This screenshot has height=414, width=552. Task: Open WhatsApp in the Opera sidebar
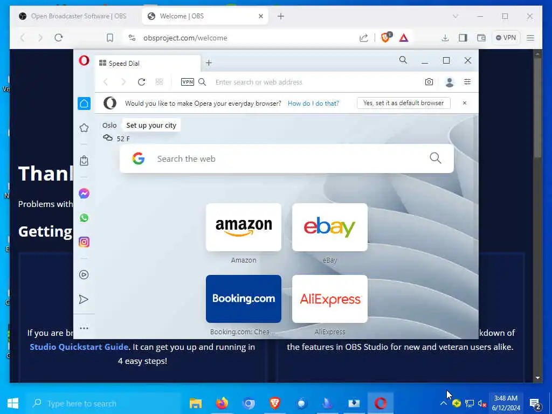(84, 218)
